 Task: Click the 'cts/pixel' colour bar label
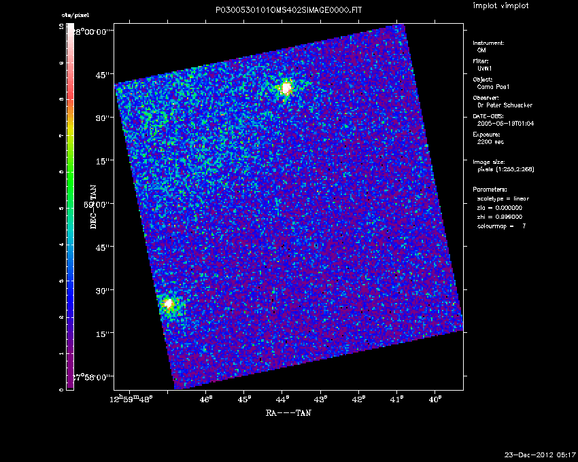(x=75, y=15)
